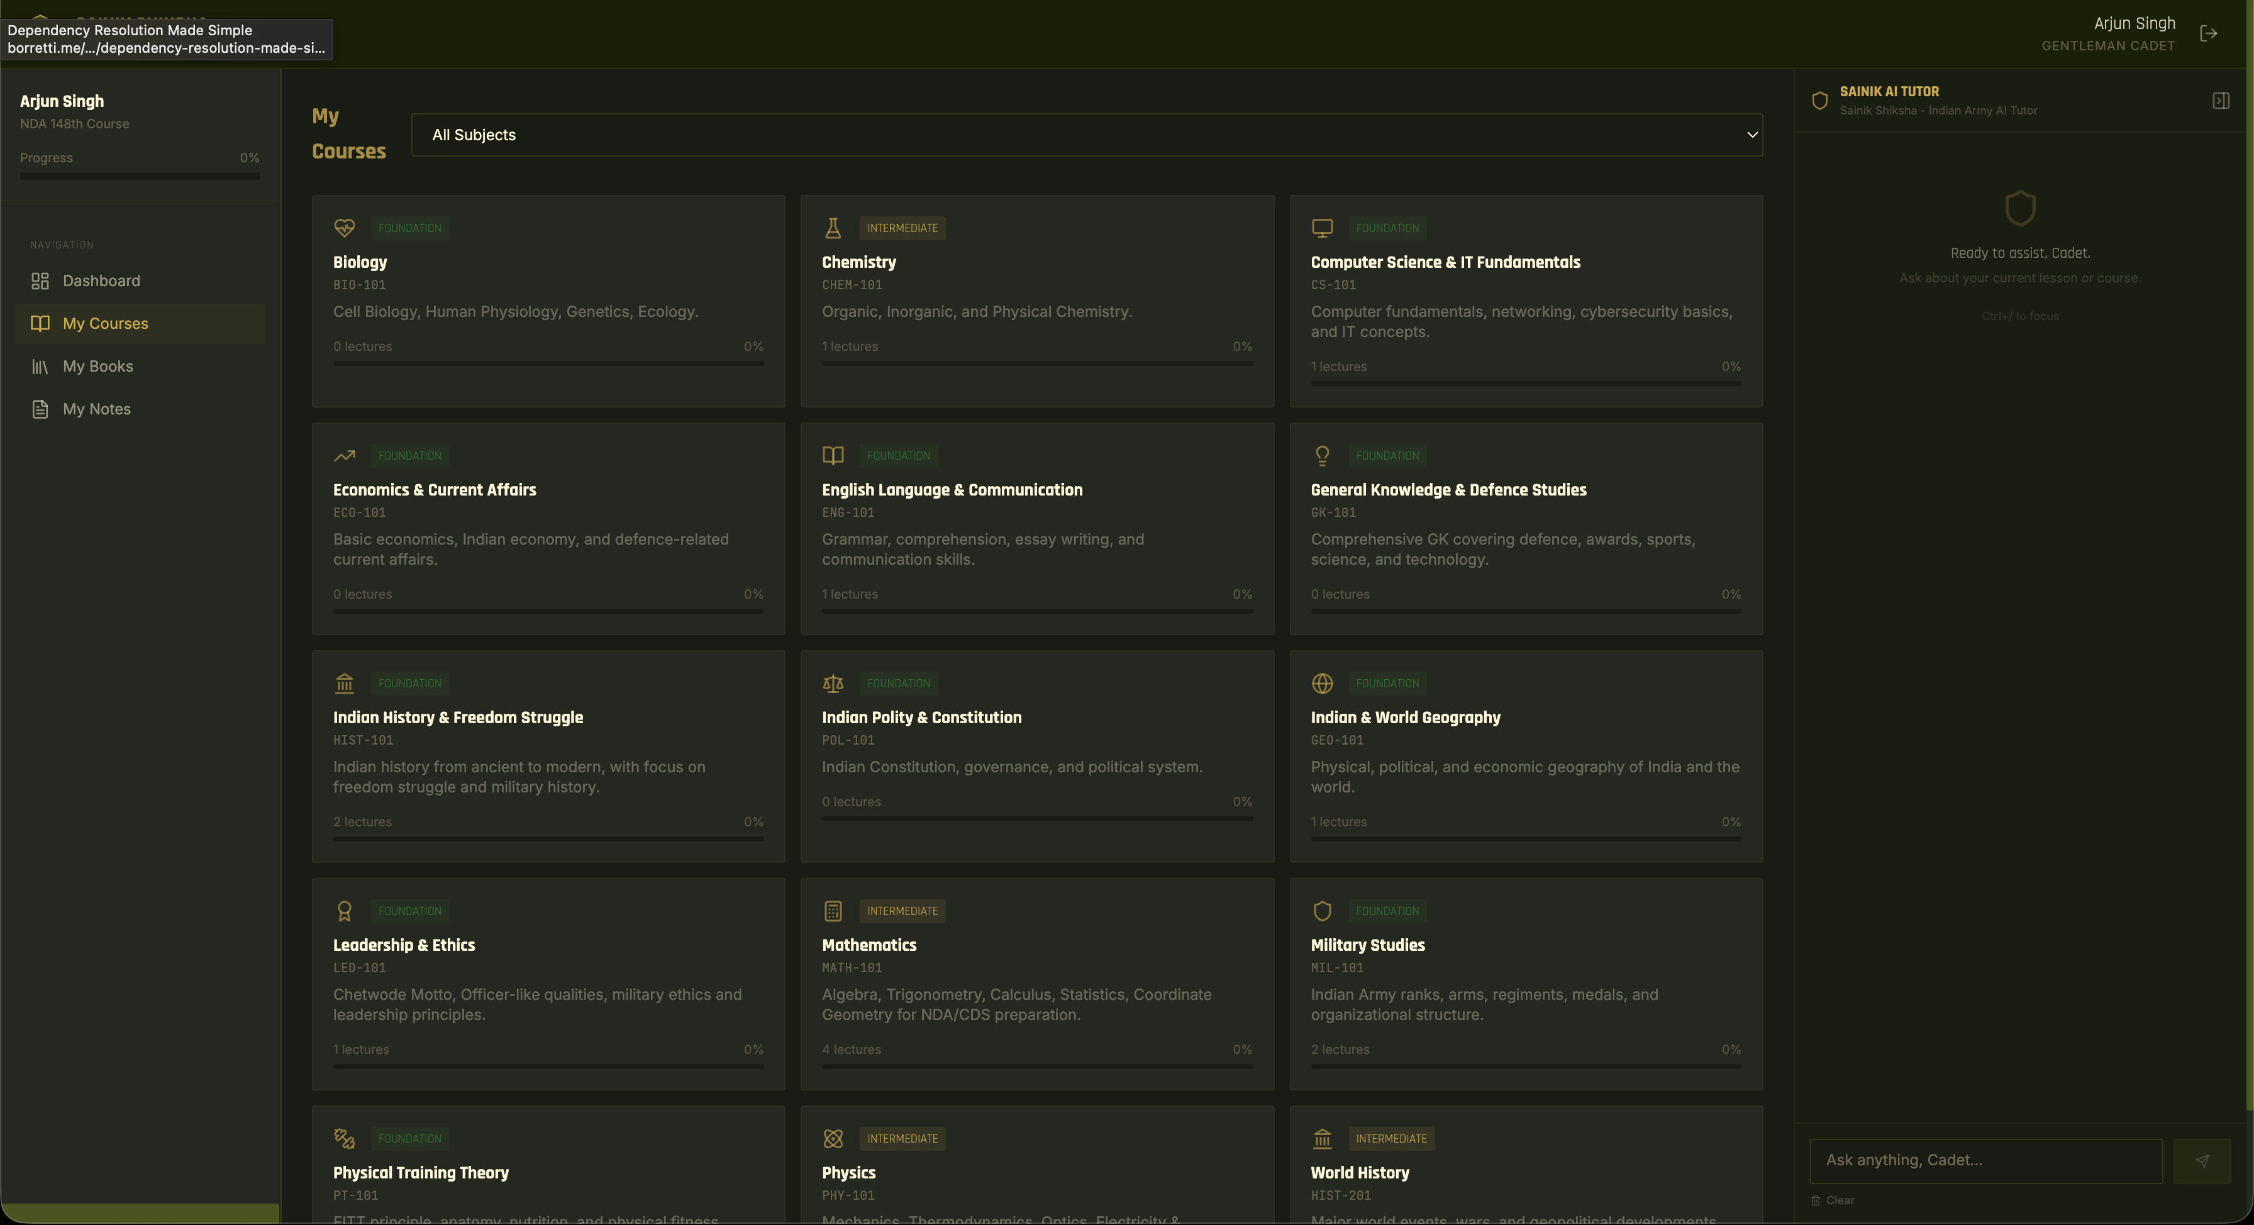This screenshot has height=1225, width=2254.
Task: Click the send button in the AI chat
Action: 2202,1161
